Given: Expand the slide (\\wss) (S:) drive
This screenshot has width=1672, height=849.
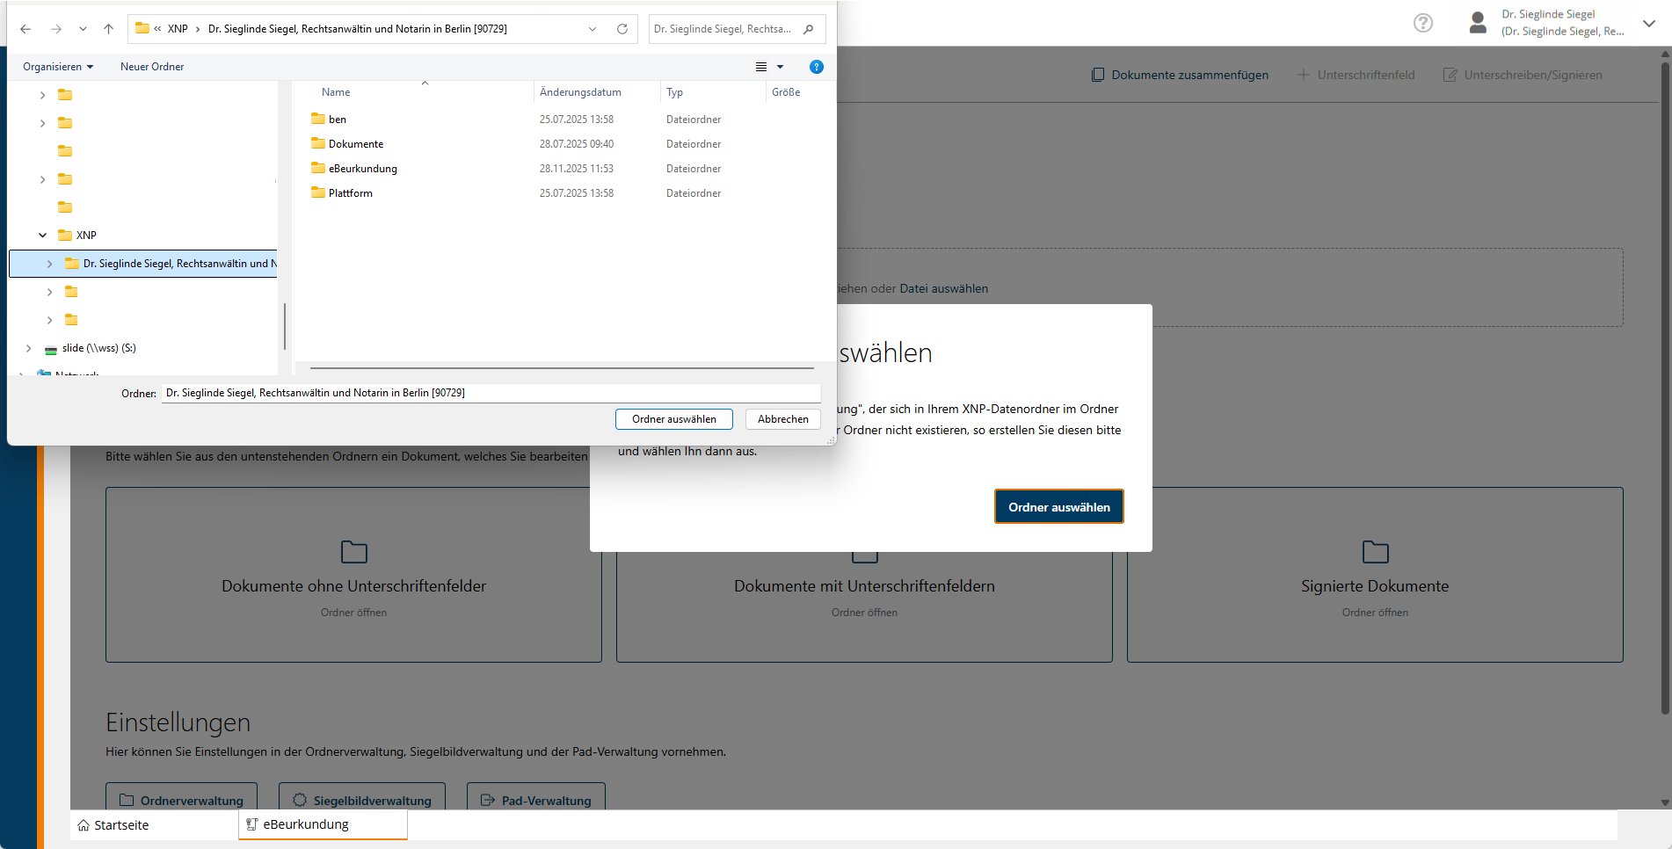Looking at the screenshot, I should click(29, 348).
